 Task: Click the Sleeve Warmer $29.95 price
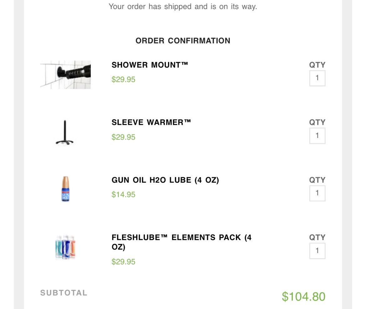123,137
